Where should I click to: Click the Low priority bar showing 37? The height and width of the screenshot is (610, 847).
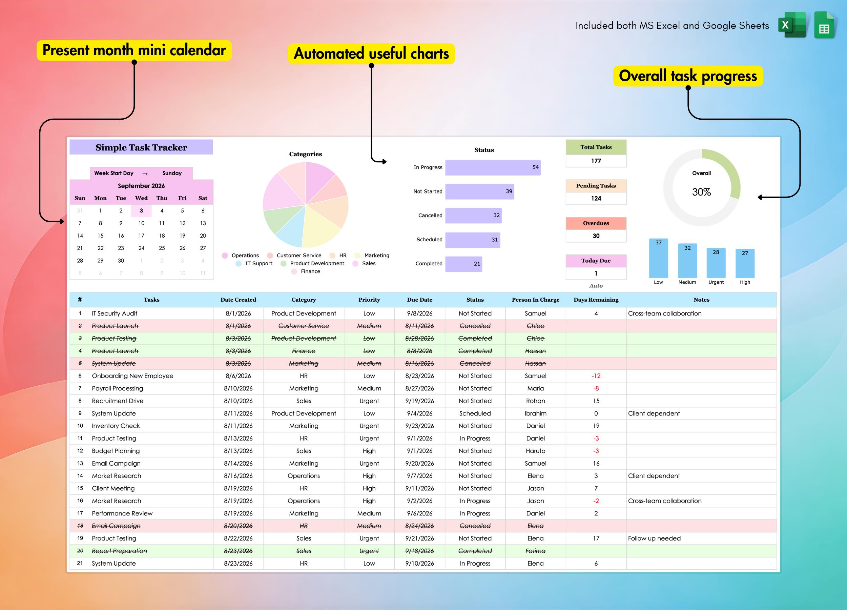click(658, 258)
